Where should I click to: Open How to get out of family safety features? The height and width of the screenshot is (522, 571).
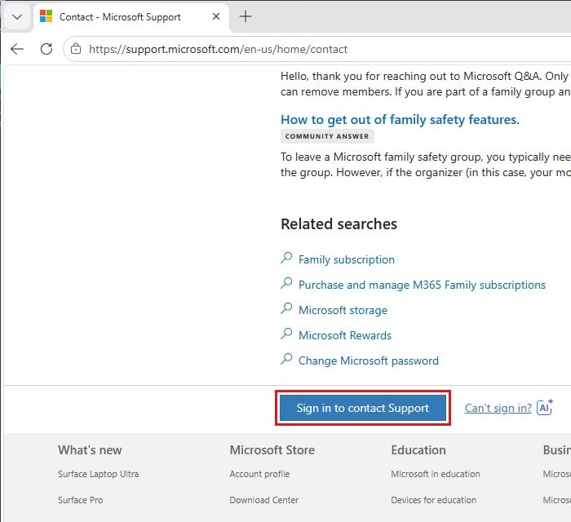tap(400, 119)
